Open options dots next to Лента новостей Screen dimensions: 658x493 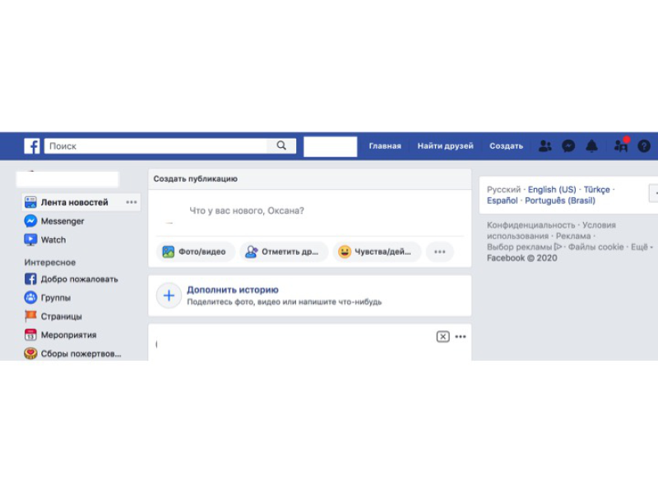[x=132, y=202]
